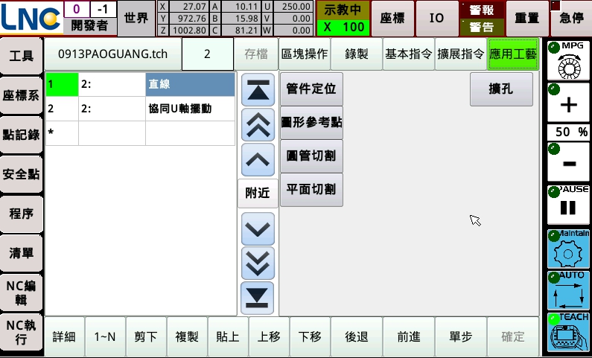
Task: Click the 50 % override value
Action: [x=568, y=132]
